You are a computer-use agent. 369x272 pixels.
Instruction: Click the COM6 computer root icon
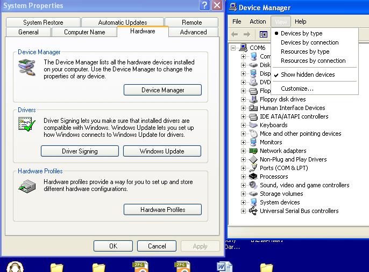click(x=243, y=48)
